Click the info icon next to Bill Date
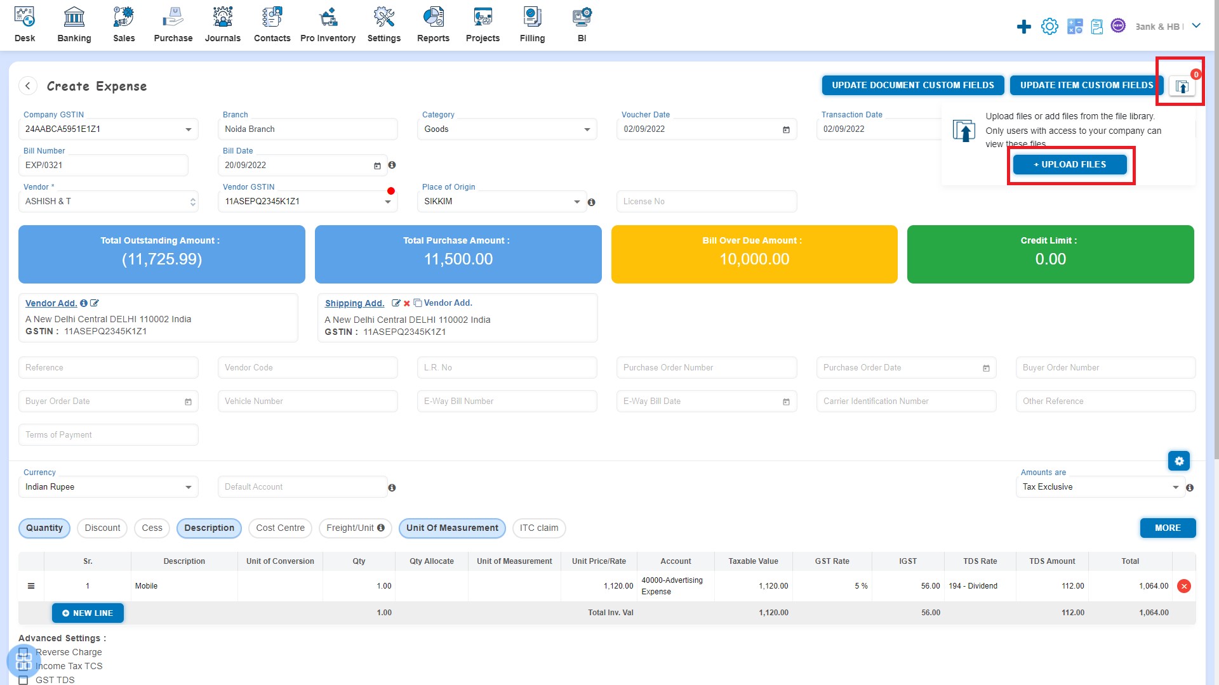1219x685 pixels. (392, 165)
